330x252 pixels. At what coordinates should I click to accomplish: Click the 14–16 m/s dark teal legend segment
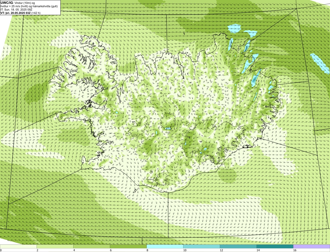click(x=275, y=246)
